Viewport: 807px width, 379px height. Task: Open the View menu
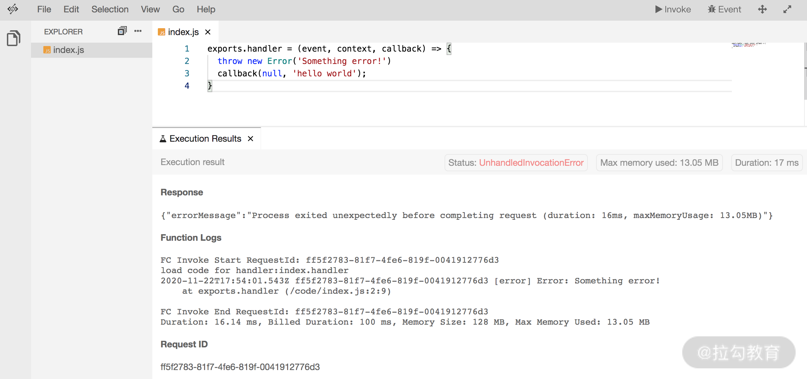point(150,9)
